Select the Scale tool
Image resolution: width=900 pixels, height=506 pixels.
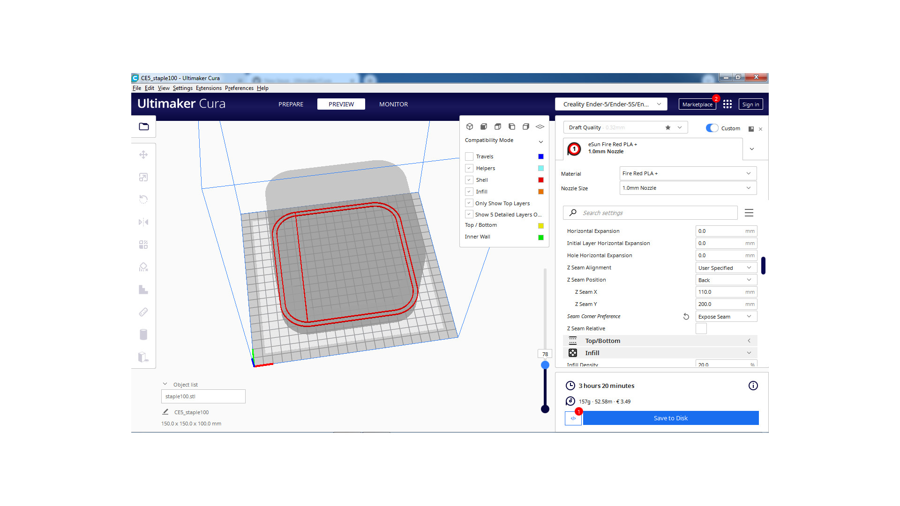(143, 177)
